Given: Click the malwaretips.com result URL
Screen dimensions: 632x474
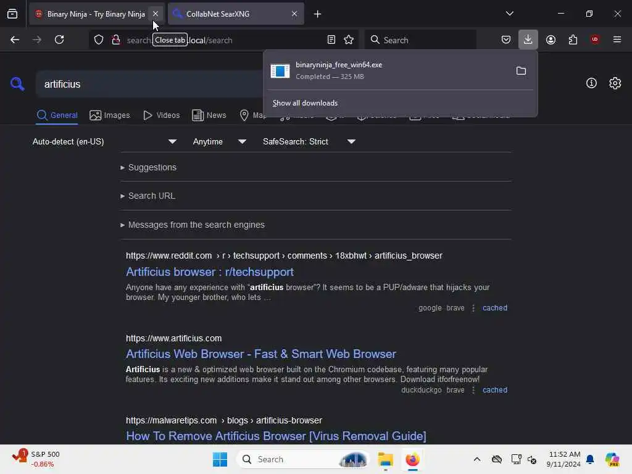Looking at the screenshot, I should pyautogui.click(x=223, y=420).
